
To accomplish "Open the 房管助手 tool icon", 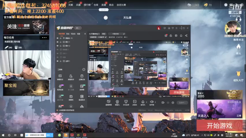I will pos(71,77).
